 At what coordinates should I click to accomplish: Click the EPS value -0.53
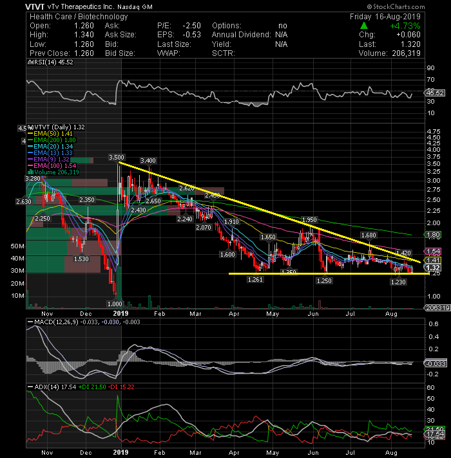pos(192,35)
